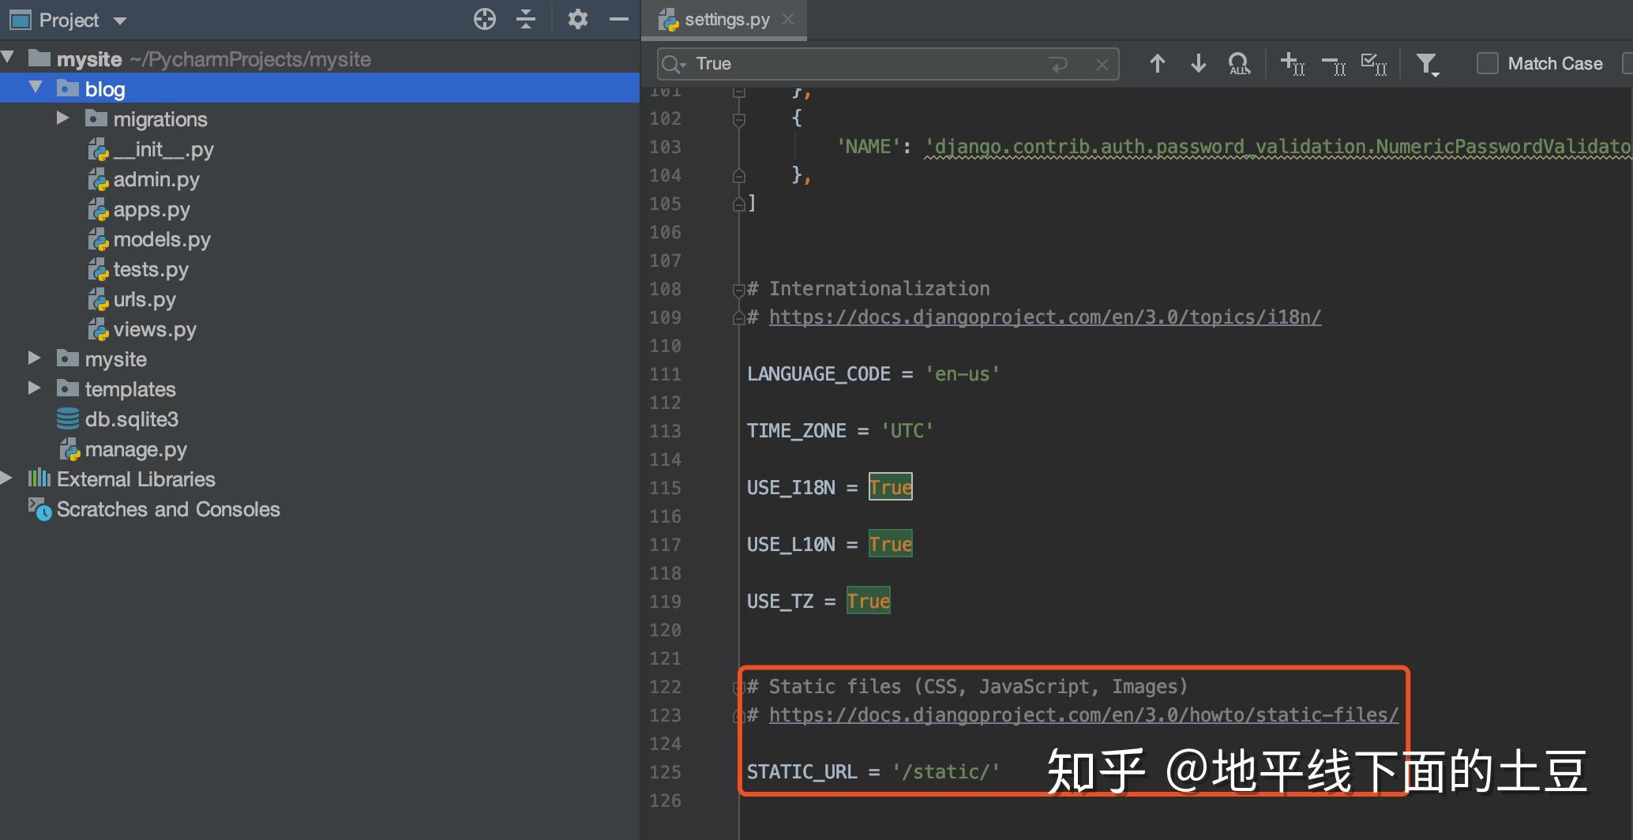
Task: Collapse the blog folder arrow
Action: [36, 87]
